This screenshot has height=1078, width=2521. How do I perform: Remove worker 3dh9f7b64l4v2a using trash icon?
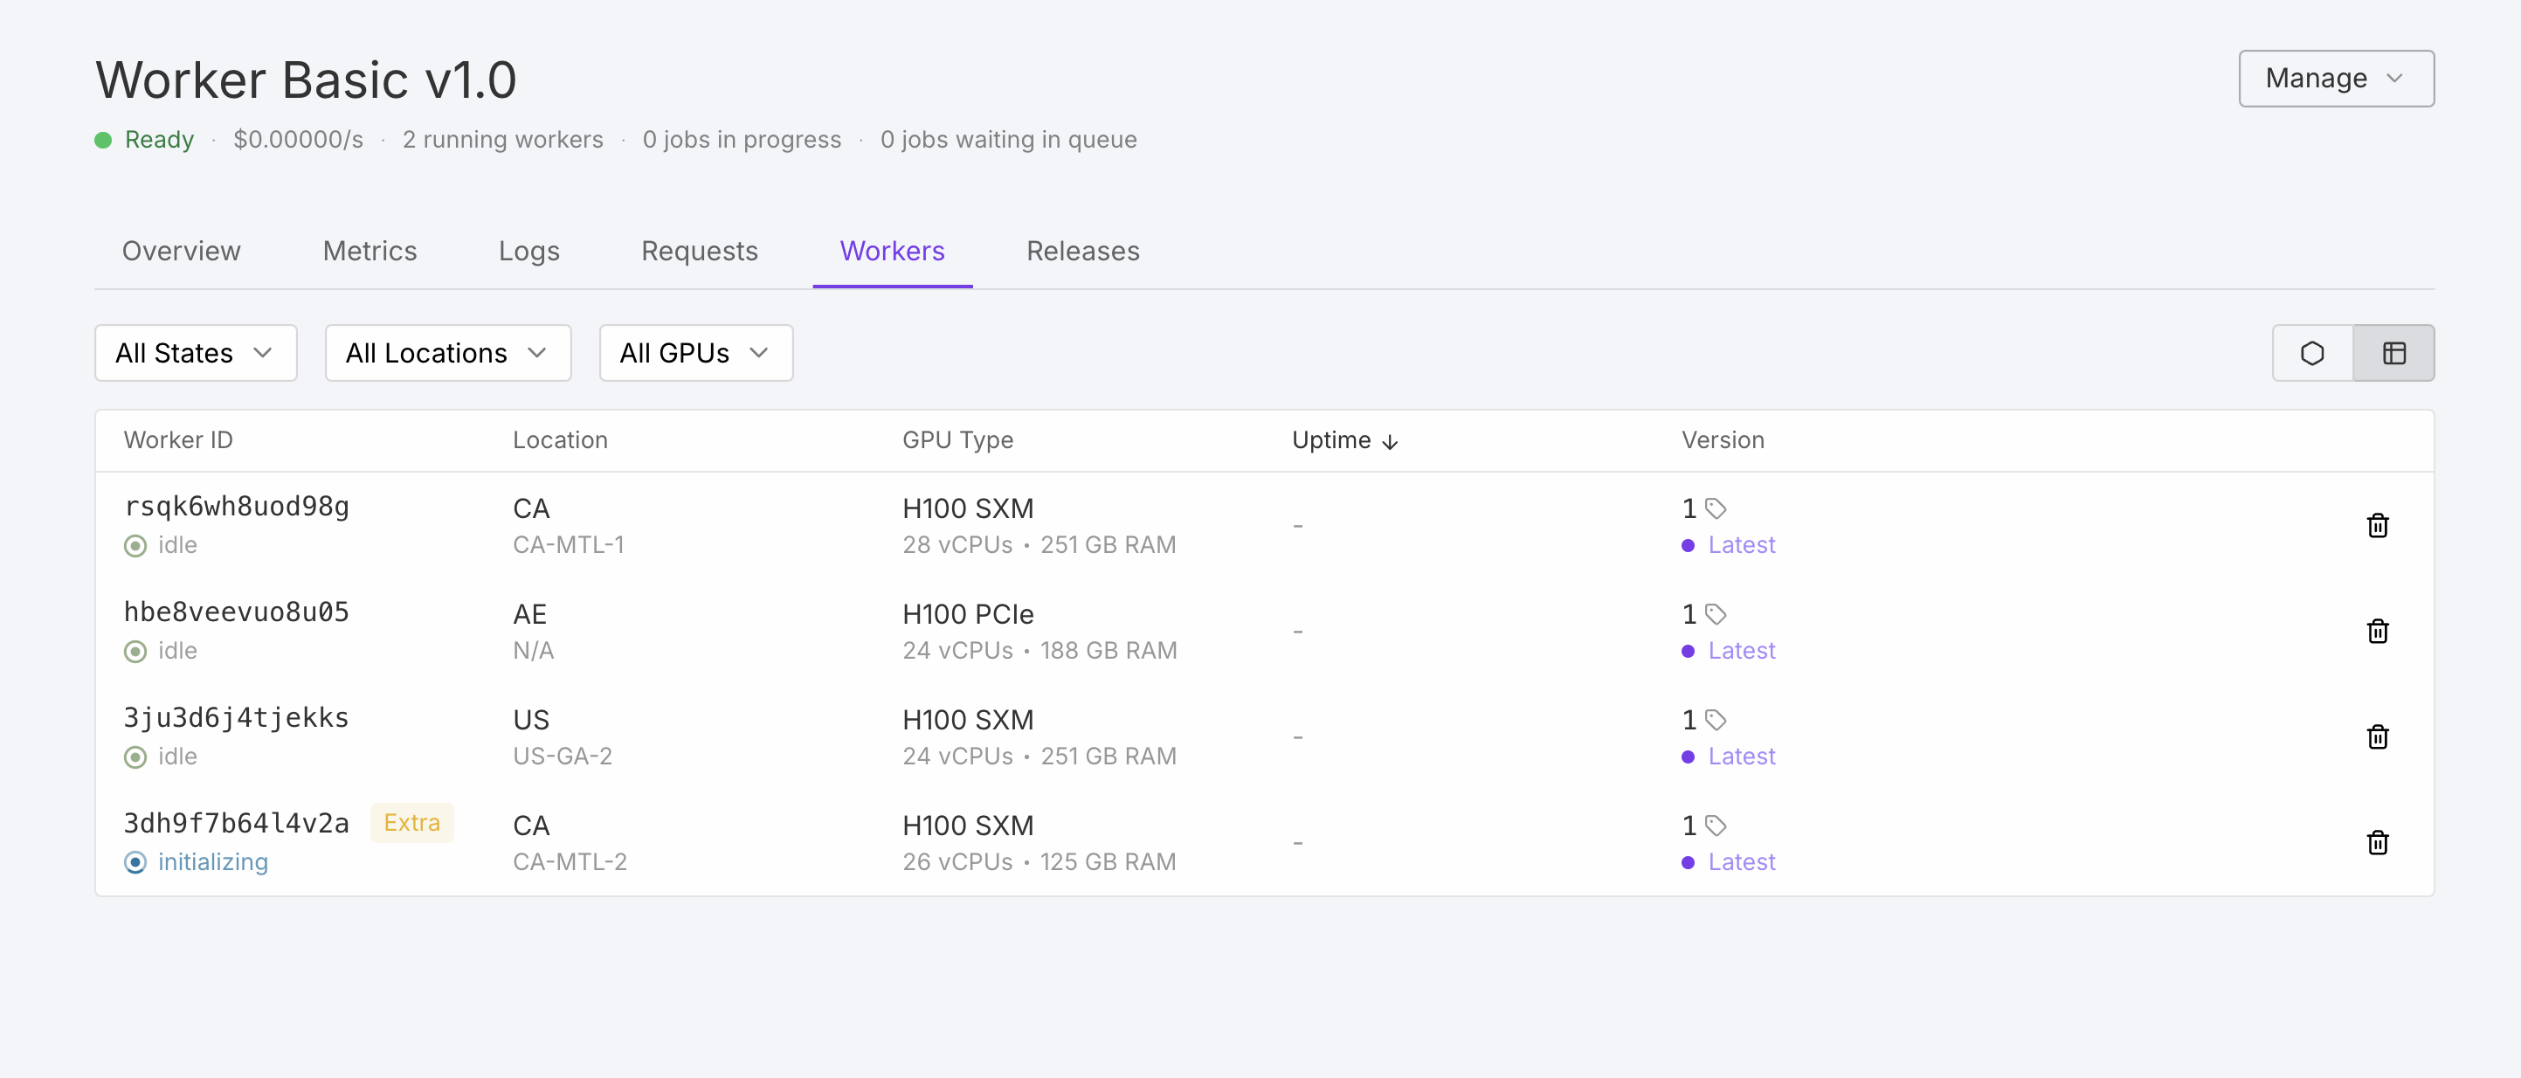[2377, 843]
